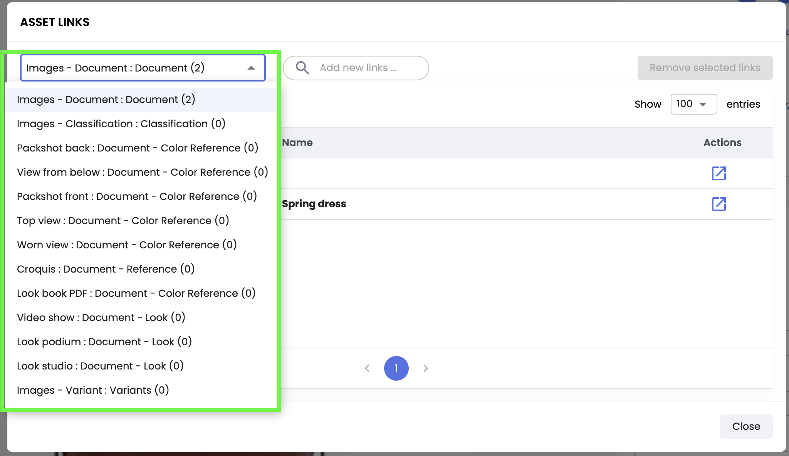Image resolution: width=789 pixels, height=456 pixels.
Task: Choose Packshot back Color Reference option
Action: click(x=137, y=148)
